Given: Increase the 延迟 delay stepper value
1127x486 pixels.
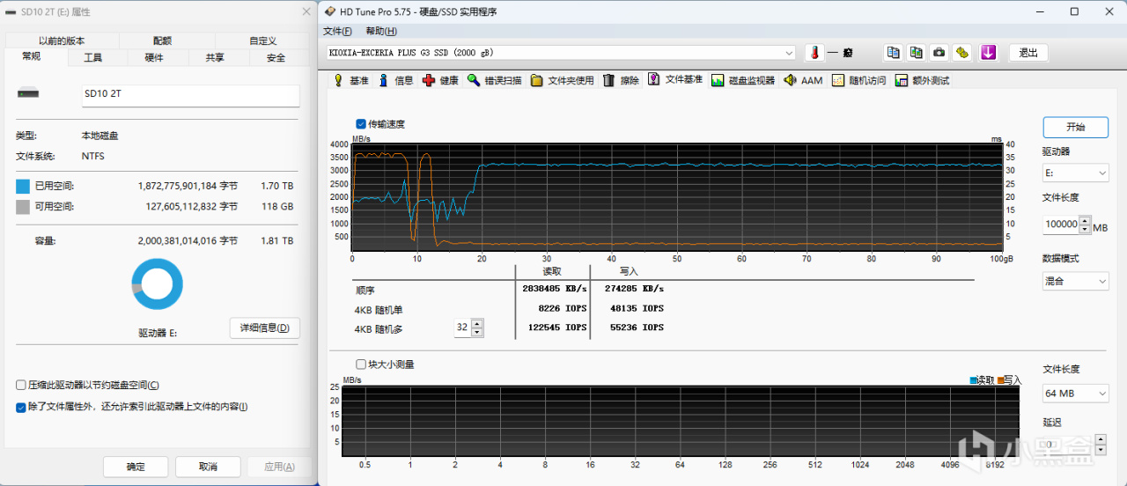Looking at the screenshot, I should pos(1100,438).
